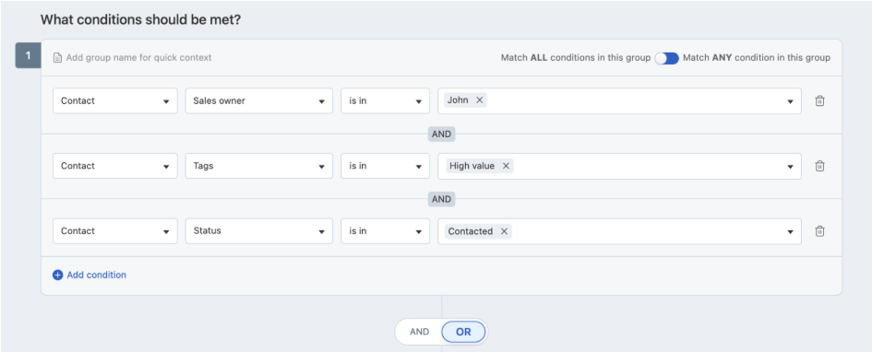This screenshot has width=872, height=352.
Task: Click inside the Tags values field
Action: click(x=619, y=166)
